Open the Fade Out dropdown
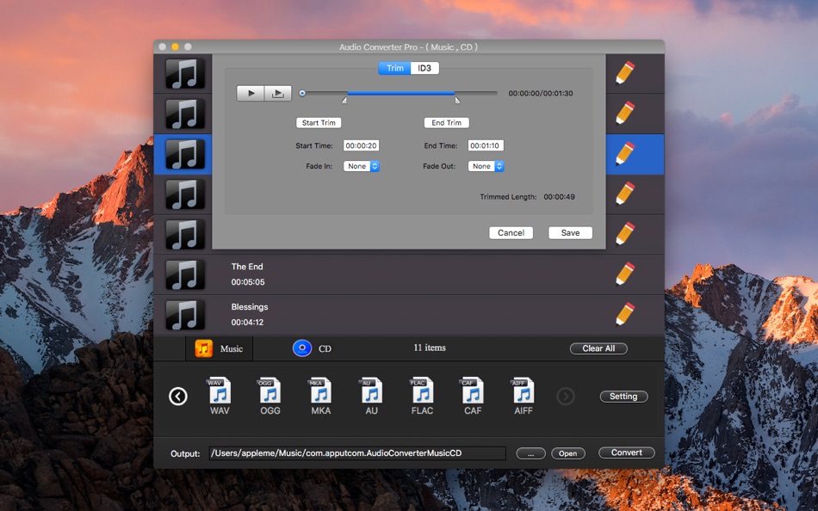Screen dimensions: 818x511 click(x=486, y=166)
